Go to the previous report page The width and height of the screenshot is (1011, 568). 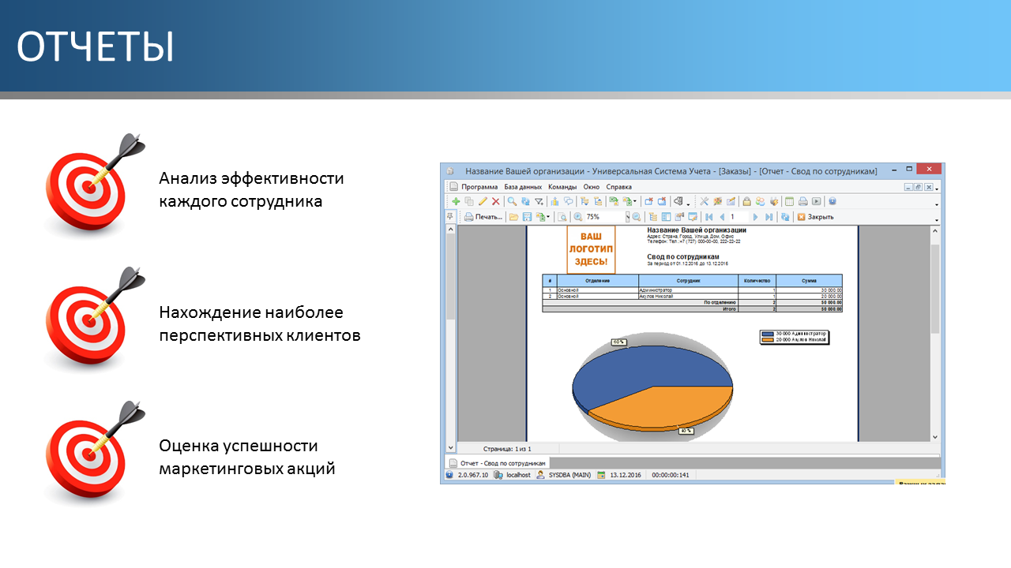click(x=722, y=217)
